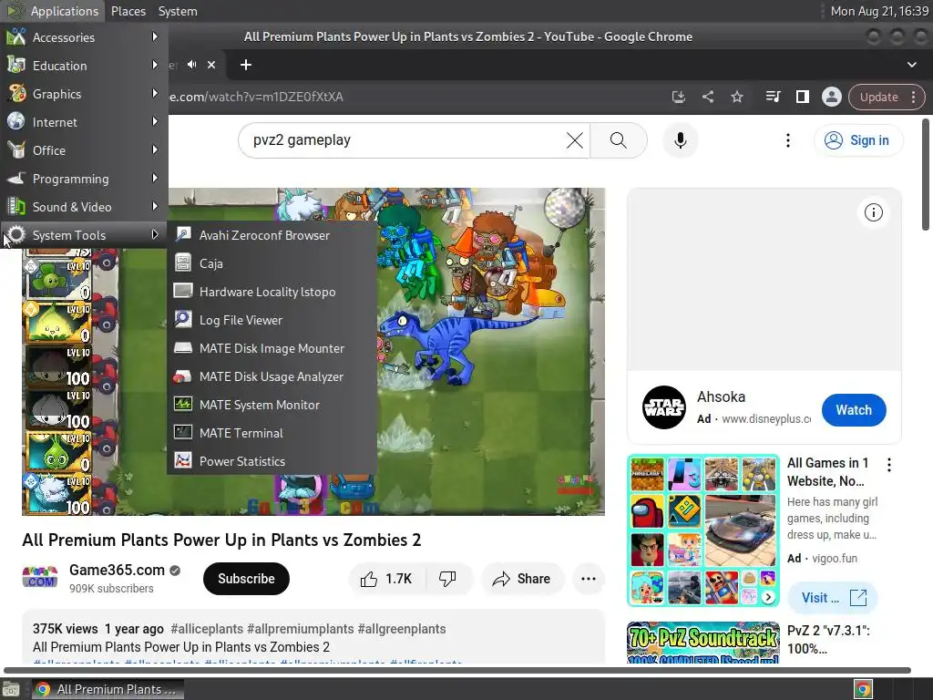Share the video
The width and height of the screenshot is (933, 700).
(522, 579)
